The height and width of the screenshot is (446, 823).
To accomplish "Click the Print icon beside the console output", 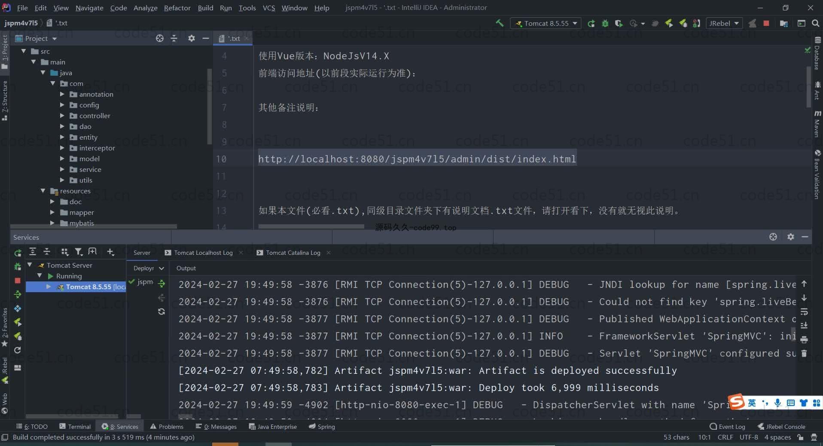I will pyautogui.click(x=804, y=339).
